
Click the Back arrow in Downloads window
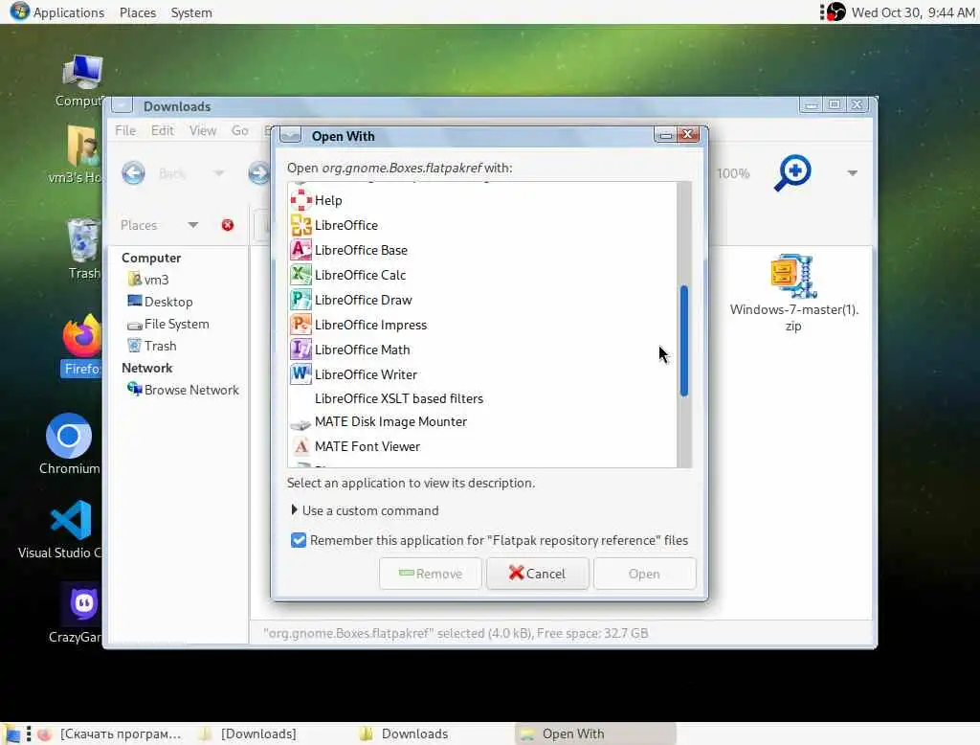[x=133, y=173]
